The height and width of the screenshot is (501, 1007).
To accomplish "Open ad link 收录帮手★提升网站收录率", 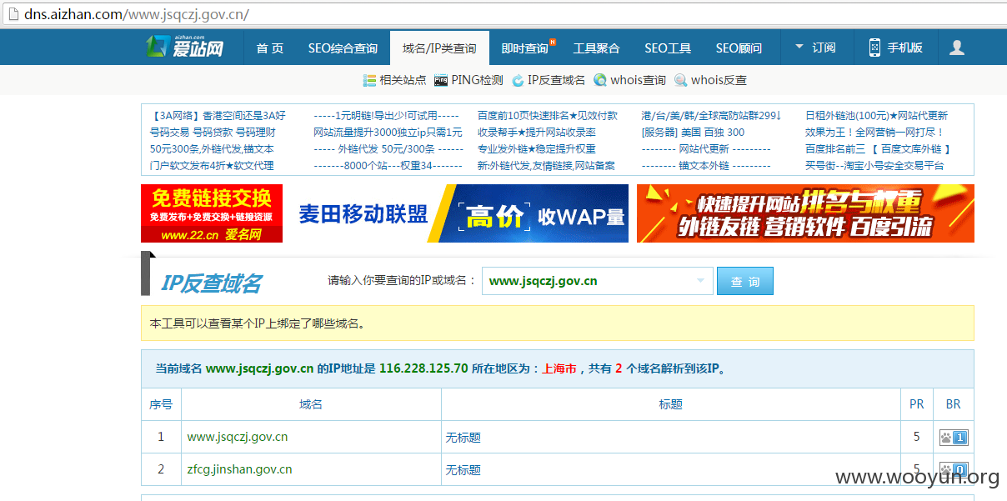I will pyautogui.click(x=537, y=133).
